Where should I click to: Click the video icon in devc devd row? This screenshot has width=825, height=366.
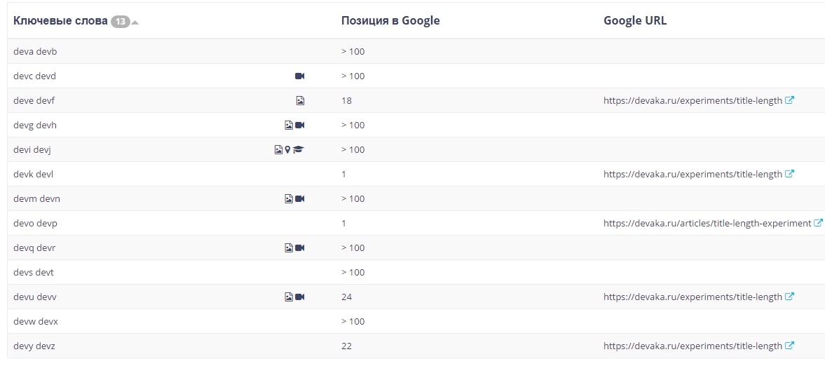tap(299, 76)
